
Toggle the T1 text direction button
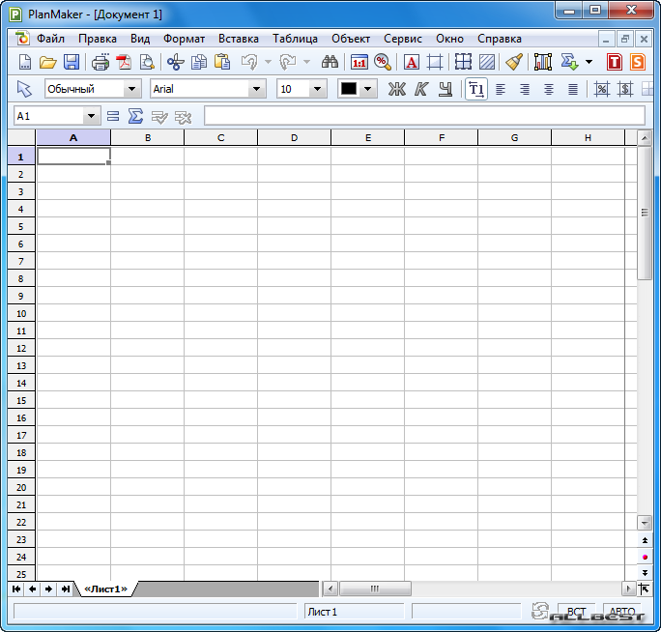pos(476,89)
